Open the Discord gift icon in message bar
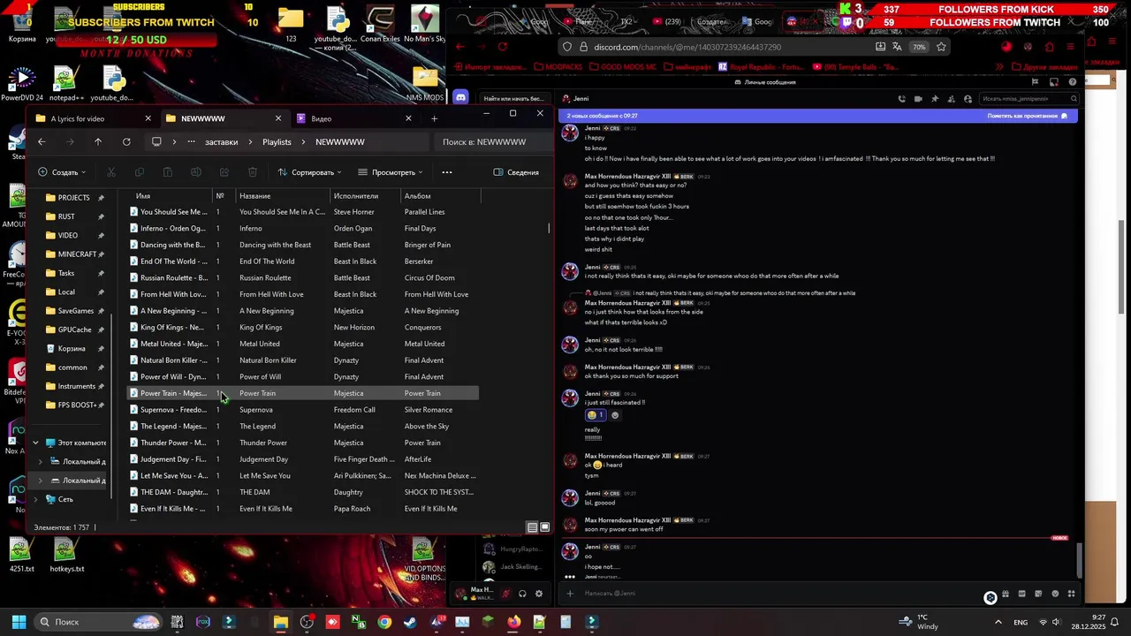Image resolution: width=1131 pixels, height=636 pixels. 1006,594
